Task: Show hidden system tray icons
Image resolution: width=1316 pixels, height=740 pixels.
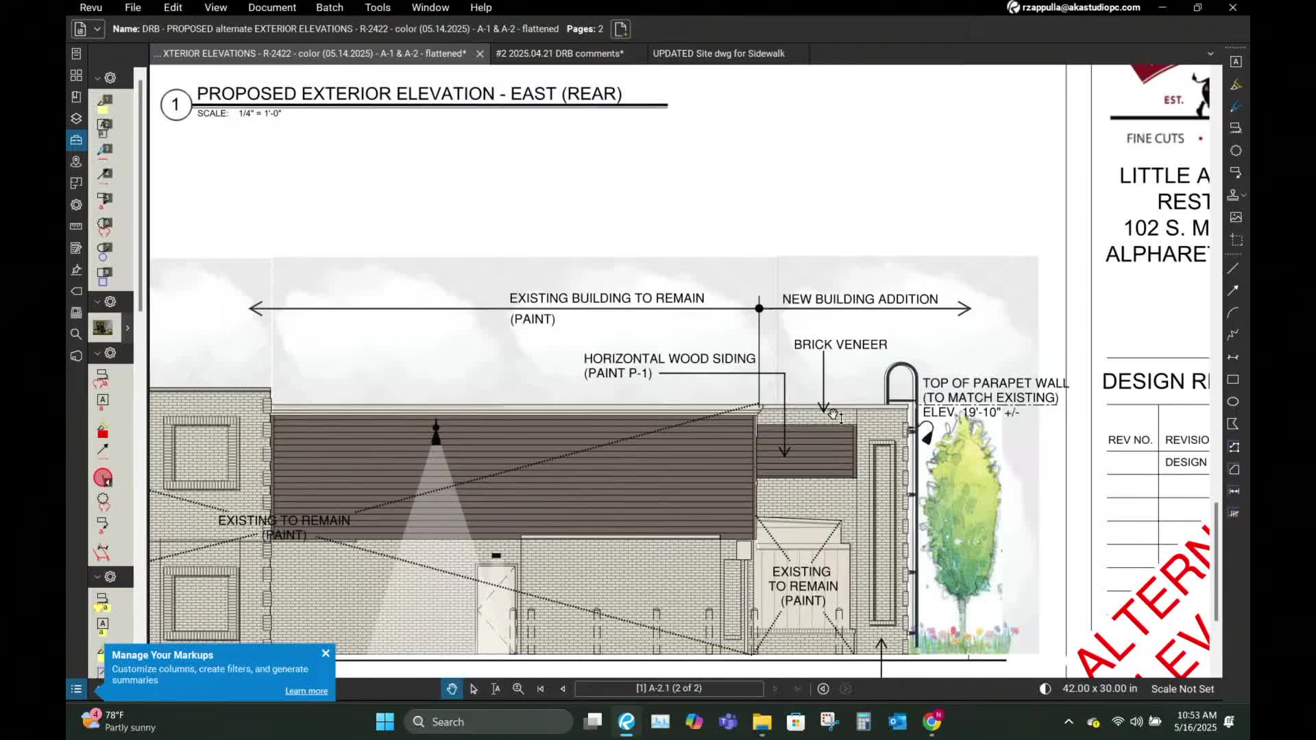Action: [x=1069, y=721]
